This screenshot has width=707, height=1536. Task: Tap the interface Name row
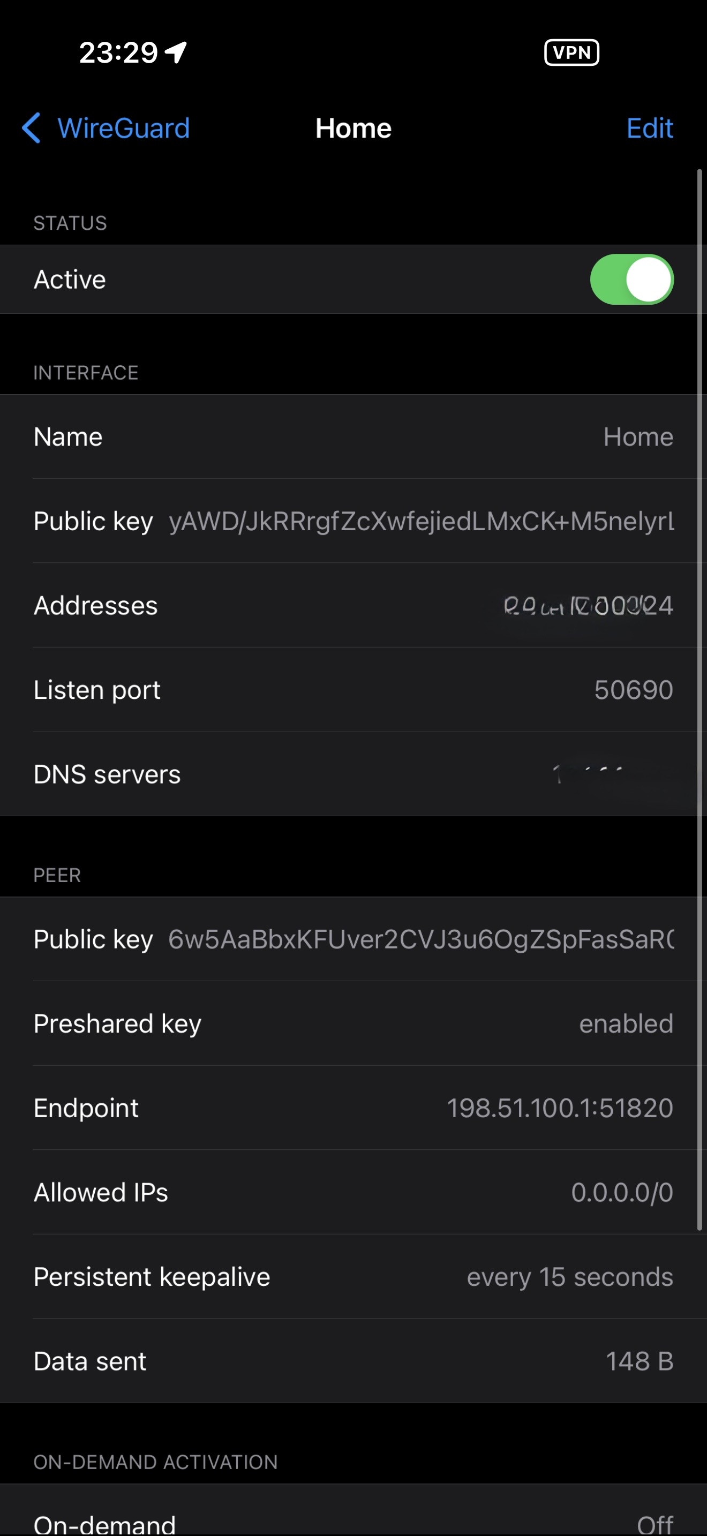point(353,437)
